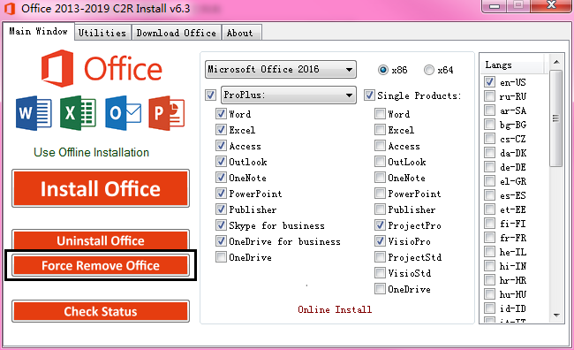Check the cs-CZ language
574x350 pixels.
[489, 139]
